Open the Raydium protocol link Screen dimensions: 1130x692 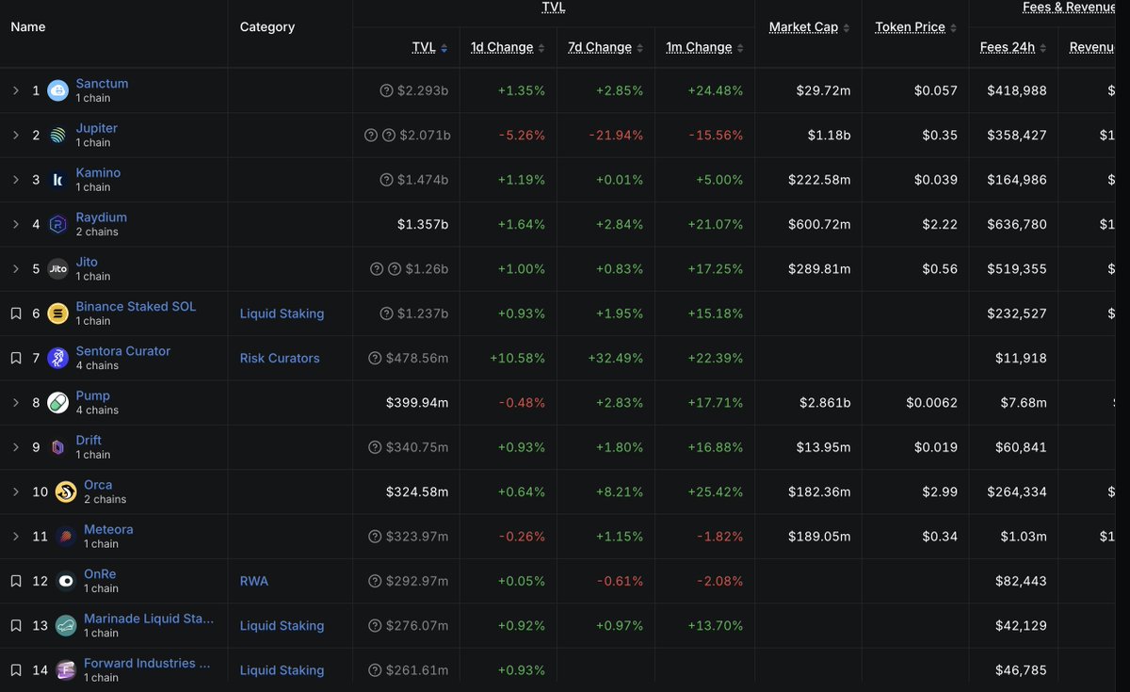point(101,217)
